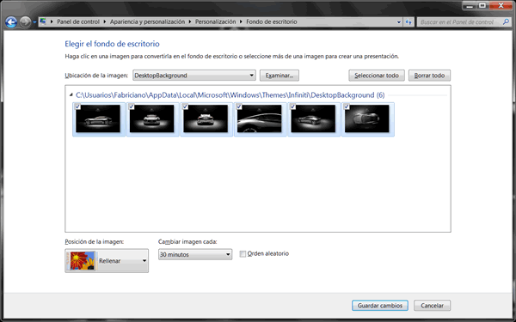Click 'Borrar todo' button
The width and height of the screenshot is (516, 322).
point(429,76)
